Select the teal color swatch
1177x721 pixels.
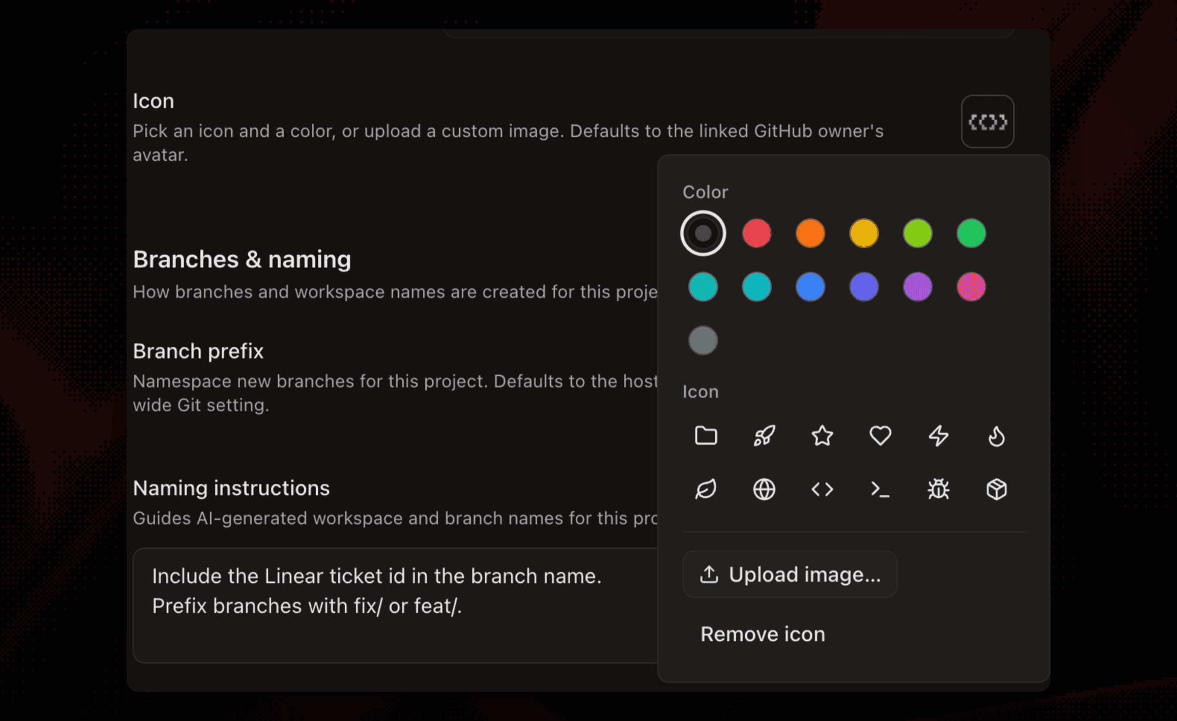click(x=703, y=287)
